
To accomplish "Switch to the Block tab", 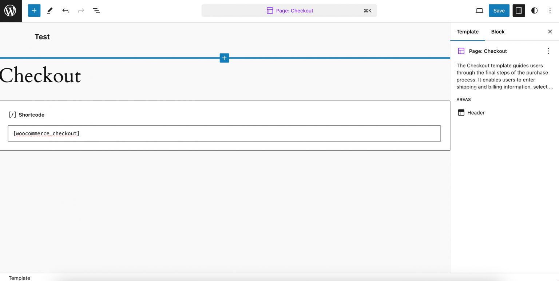I will coord(497,32).
